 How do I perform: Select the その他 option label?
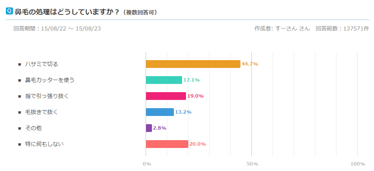(x=33, y=128)
